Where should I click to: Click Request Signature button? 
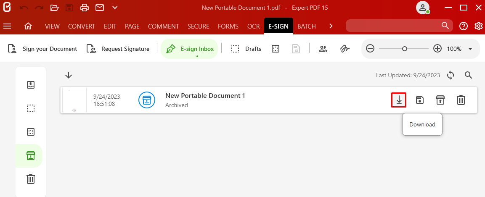[118, 49]
